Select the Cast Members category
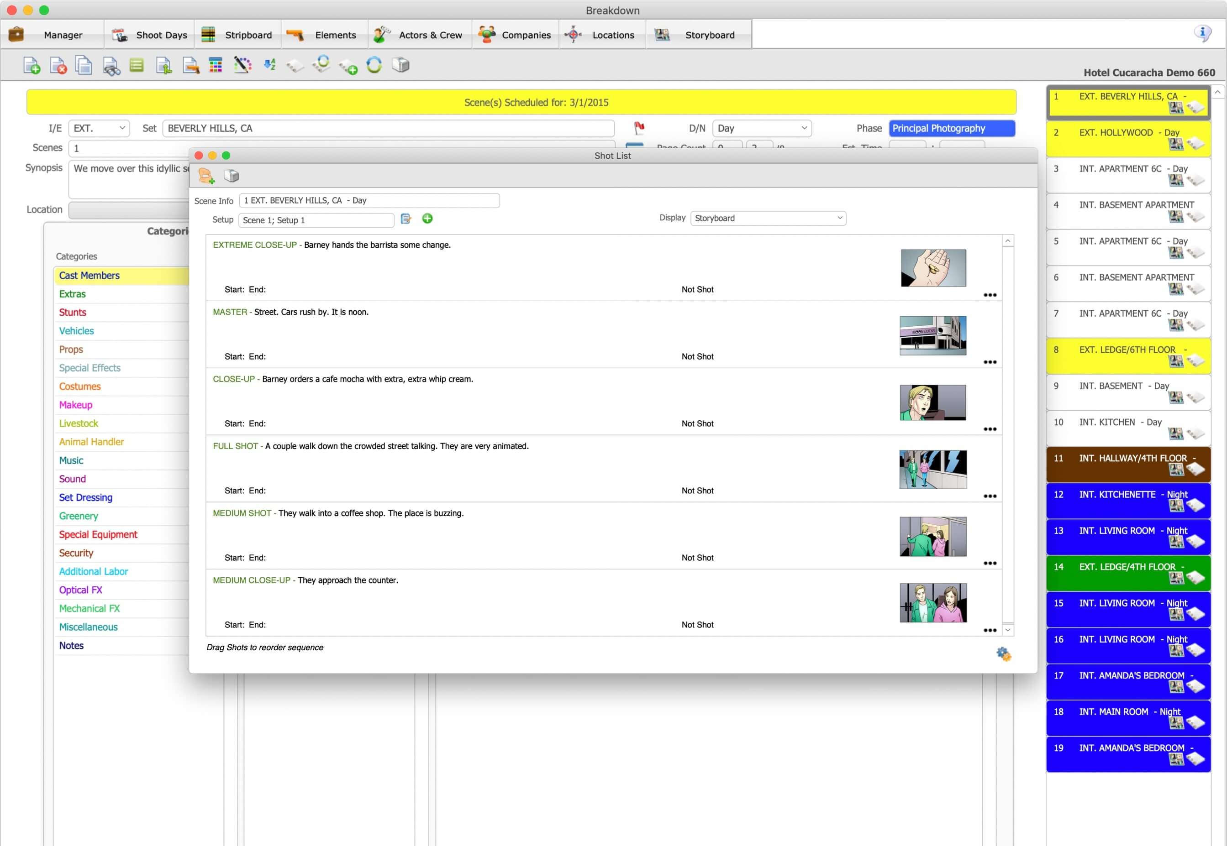 [89, 275]
